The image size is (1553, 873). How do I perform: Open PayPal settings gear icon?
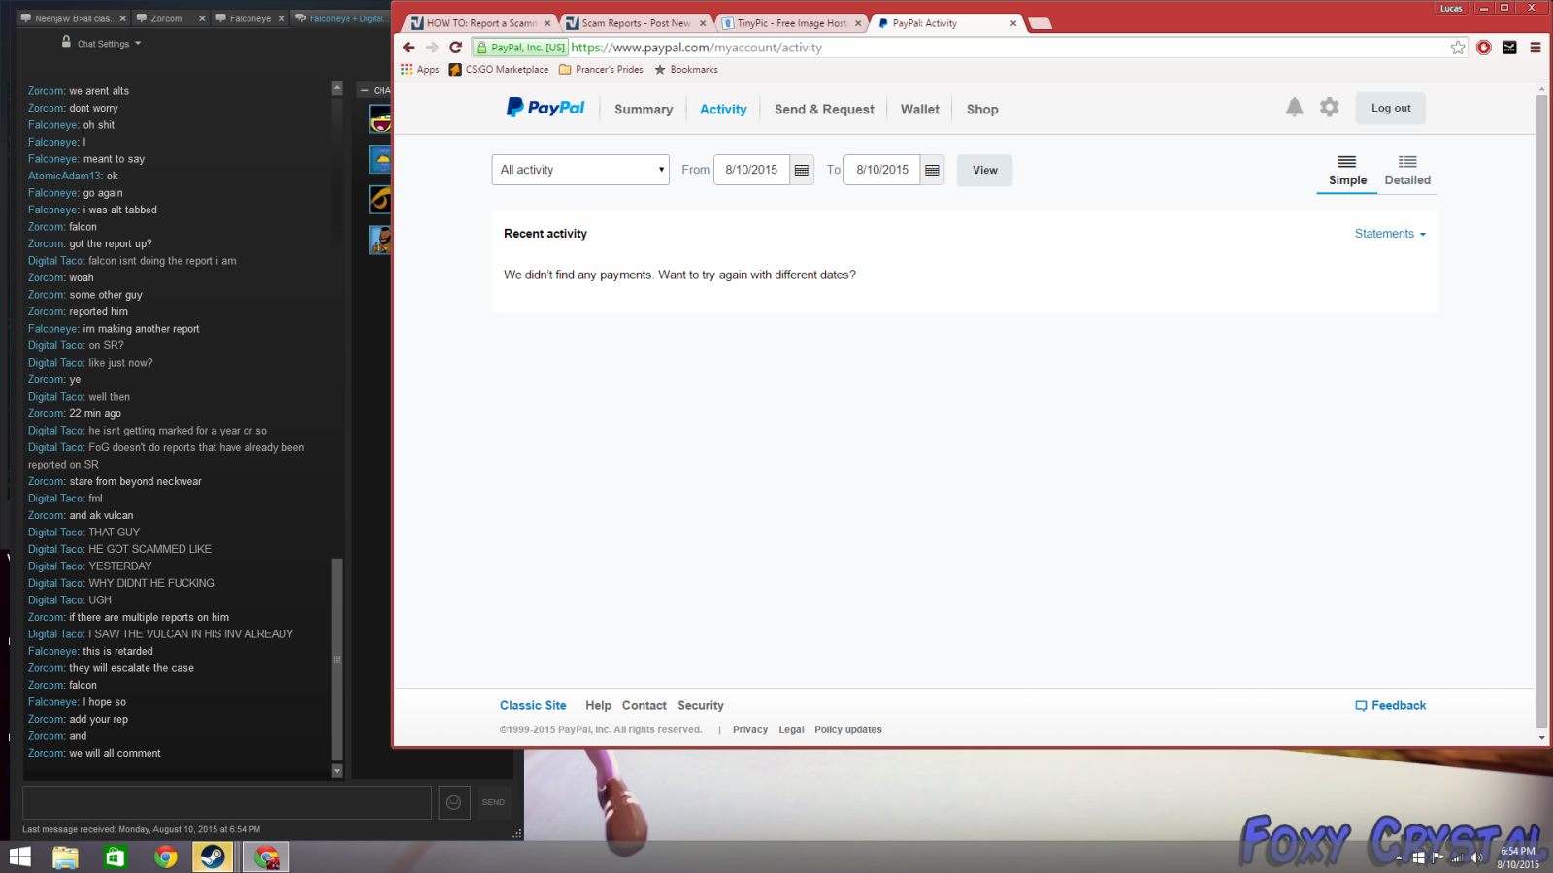[x=1329, y=108]
